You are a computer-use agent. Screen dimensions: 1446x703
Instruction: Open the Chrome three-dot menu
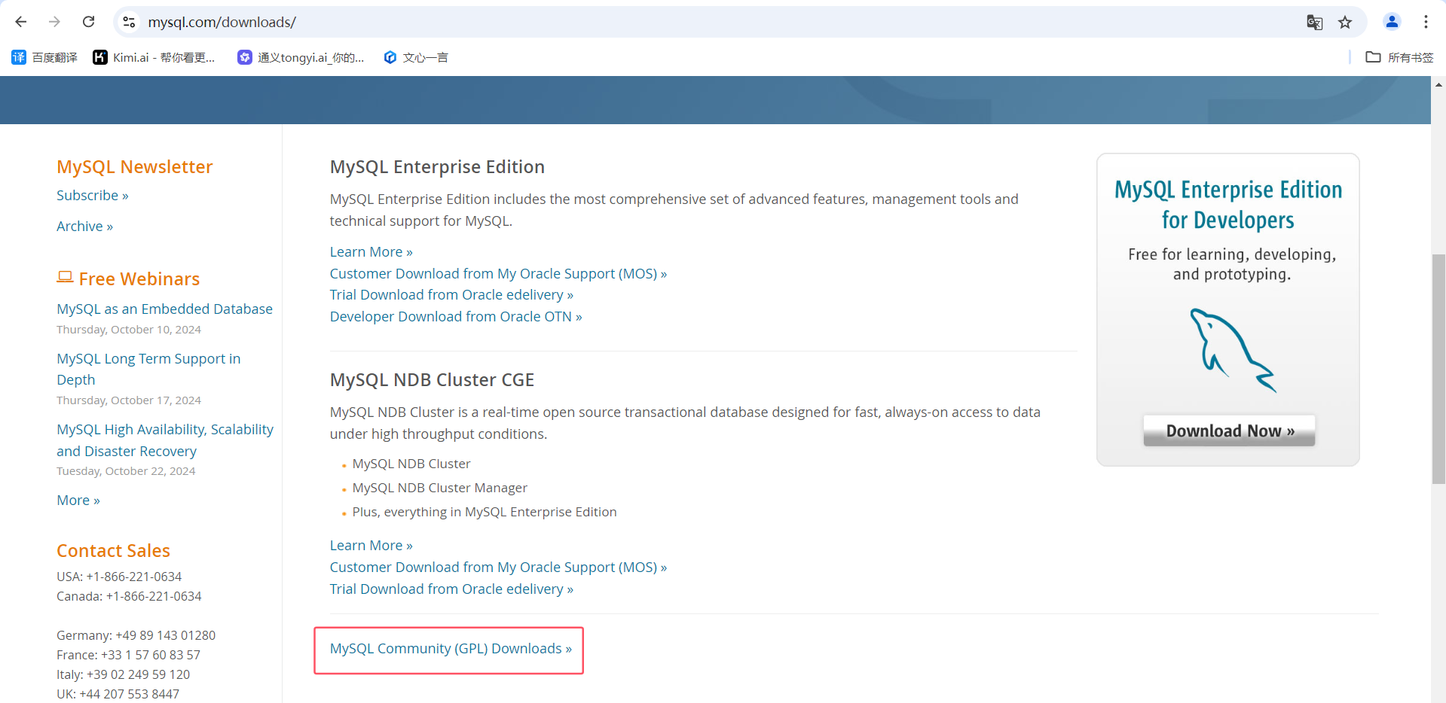(x=1426, y=22)
